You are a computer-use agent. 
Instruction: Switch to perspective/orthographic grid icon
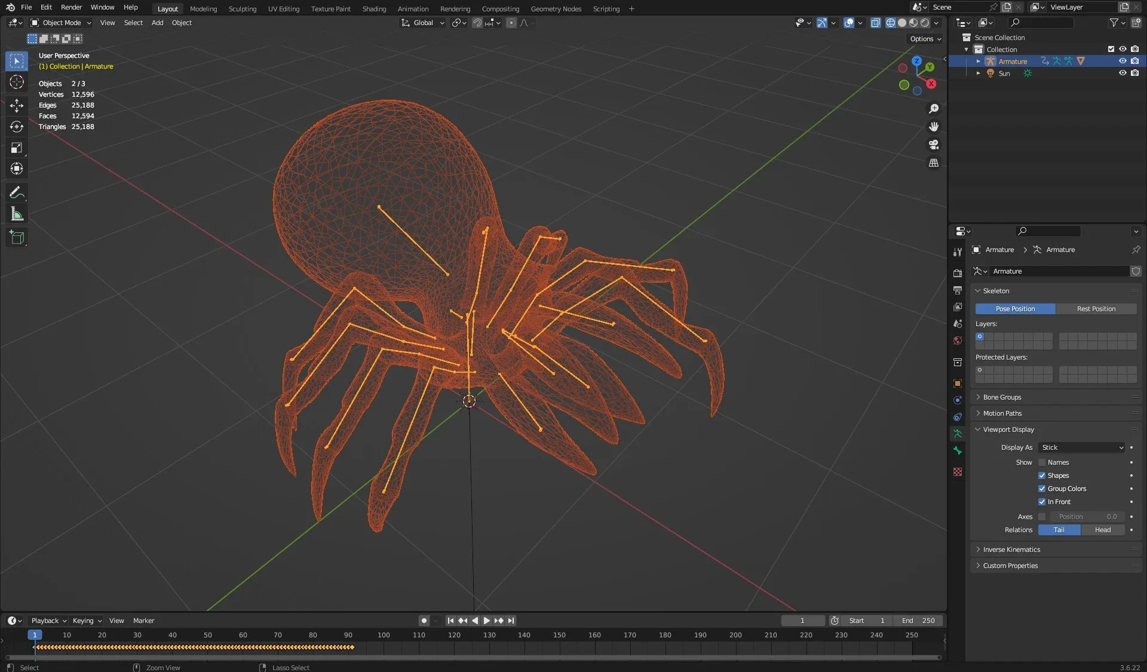point(933,162)
